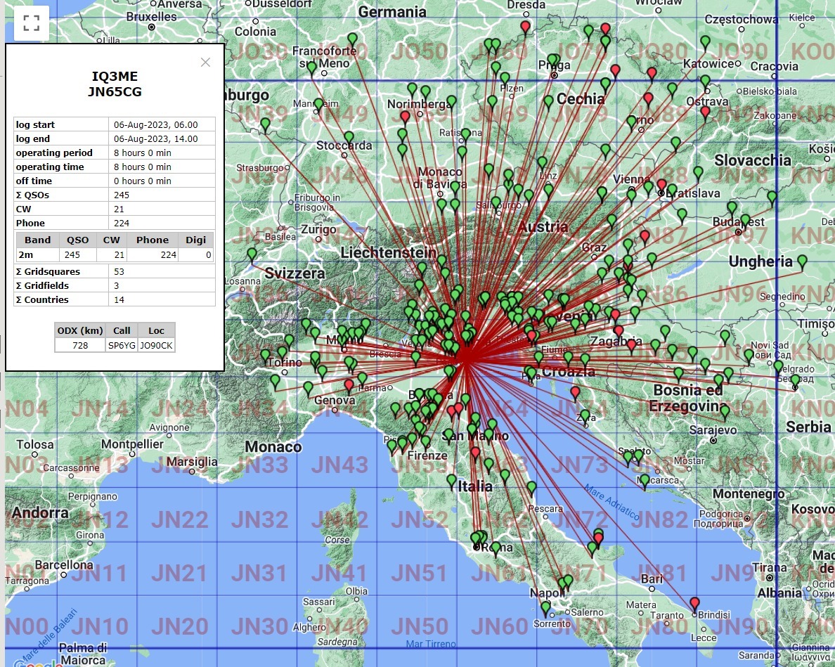Click the green marker left of Torino
The image size is (835, 667).
(265, 357)
